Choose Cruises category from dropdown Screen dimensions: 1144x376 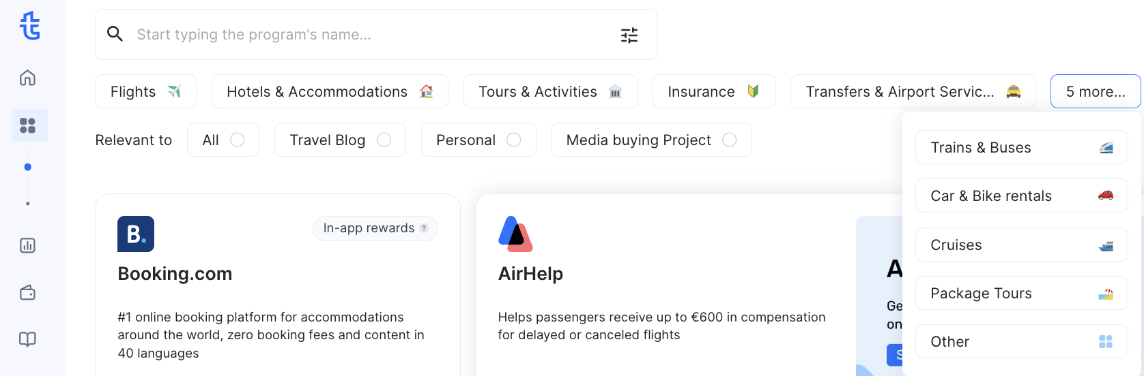click(x=1021, y=245)
